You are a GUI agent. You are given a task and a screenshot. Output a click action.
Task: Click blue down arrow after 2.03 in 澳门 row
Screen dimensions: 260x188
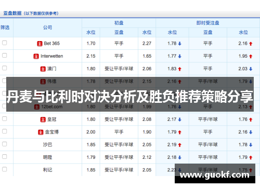(x=251, y=69)
